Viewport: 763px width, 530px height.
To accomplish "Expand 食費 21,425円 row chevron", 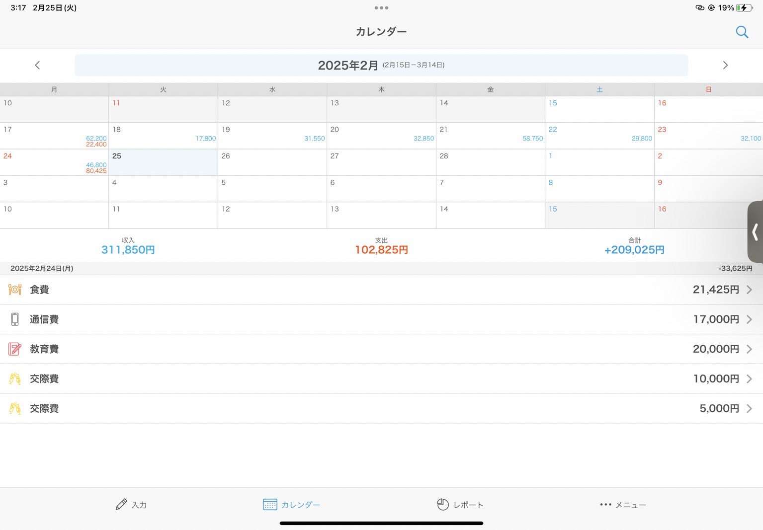I will click(x=749, y=290).
